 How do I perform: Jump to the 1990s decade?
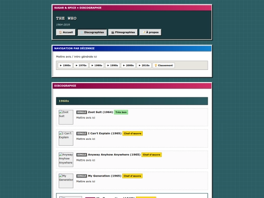point(112,66)
